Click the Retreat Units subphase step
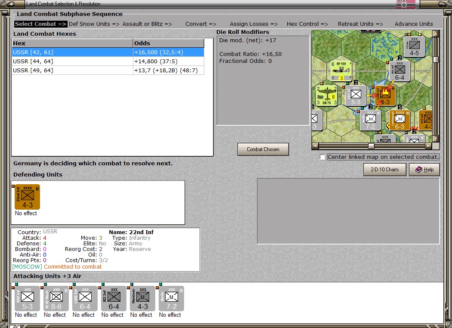This screenshot has height=328, width=452. pos(360,24)
